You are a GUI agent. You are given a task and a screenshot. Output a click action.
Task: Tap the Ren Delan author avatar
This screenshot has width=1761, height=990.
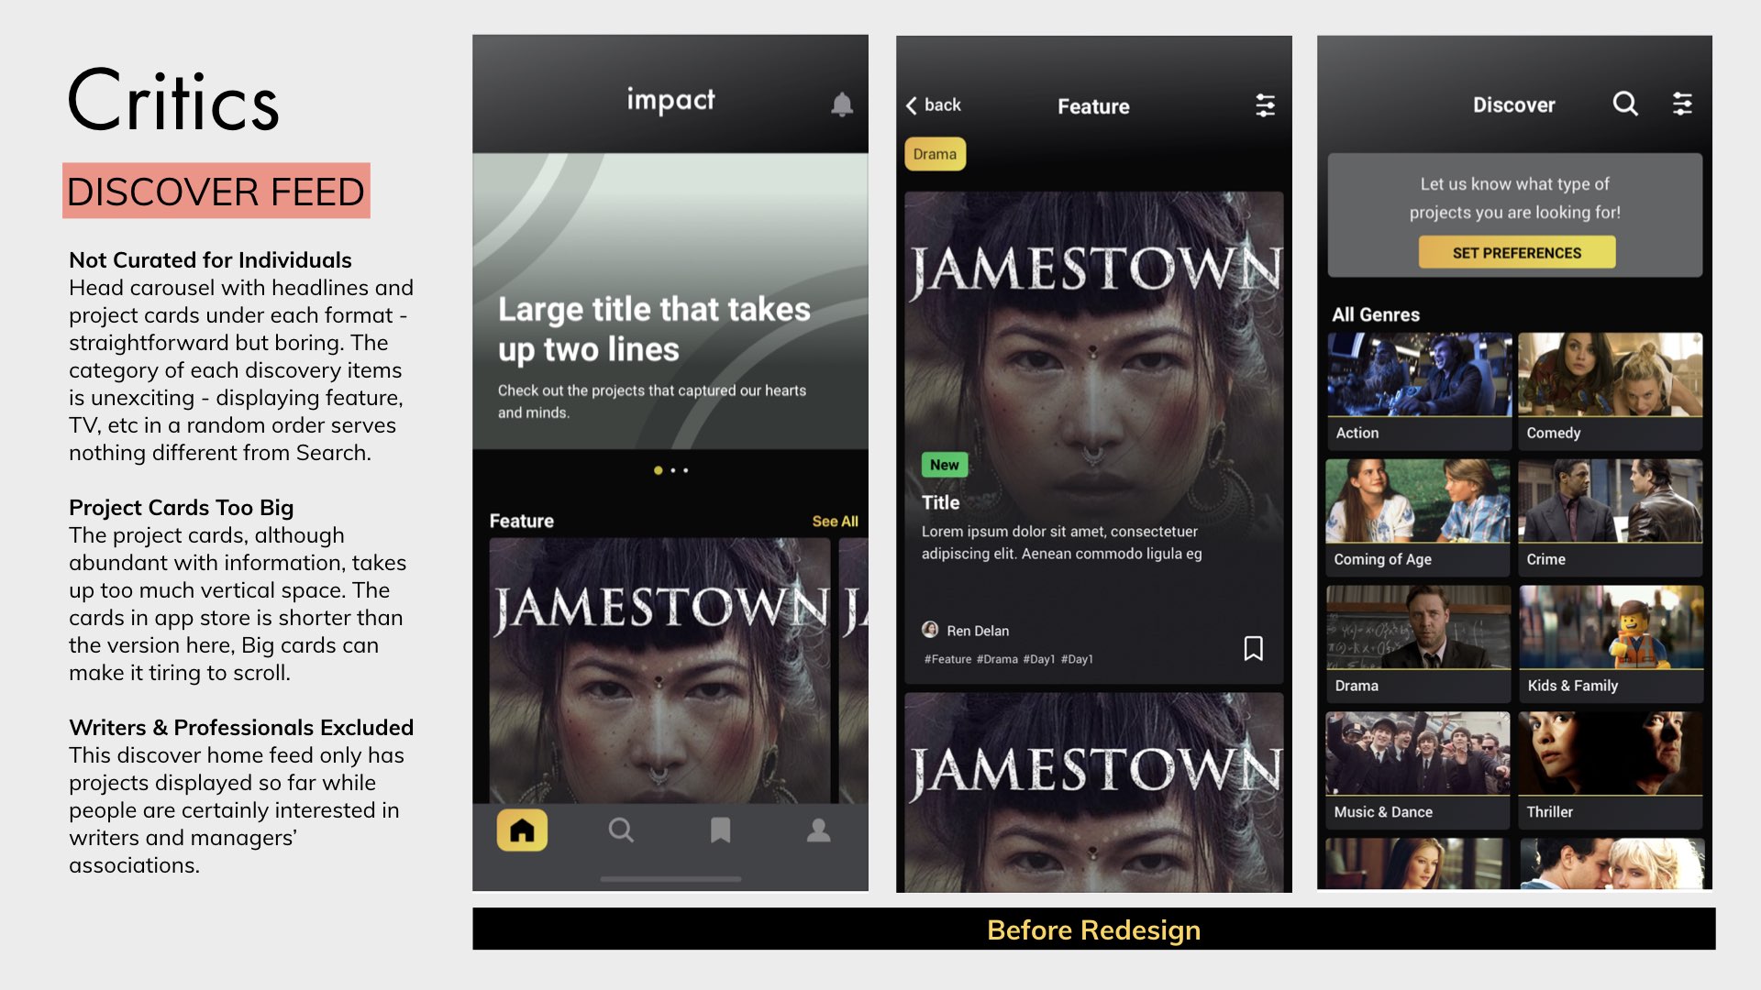tap(930, 630)
